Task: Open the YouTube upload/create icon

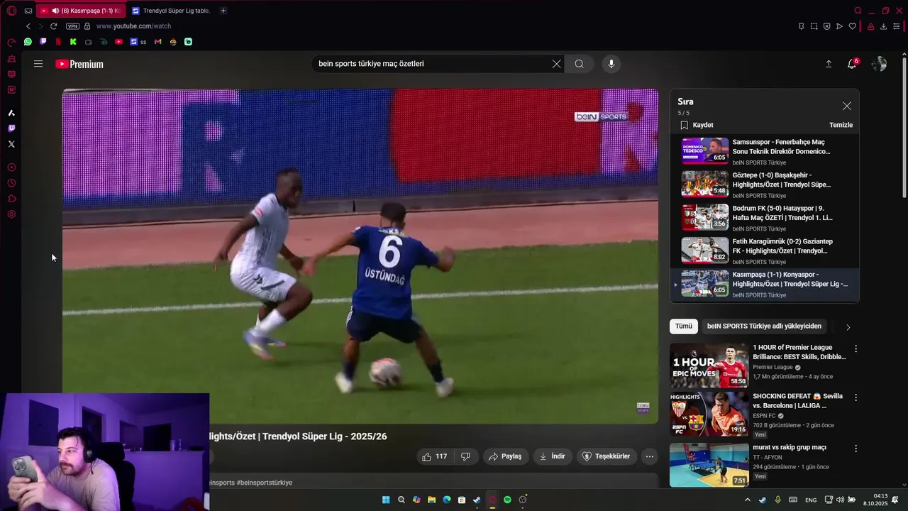Action: [x=829, y=64]
